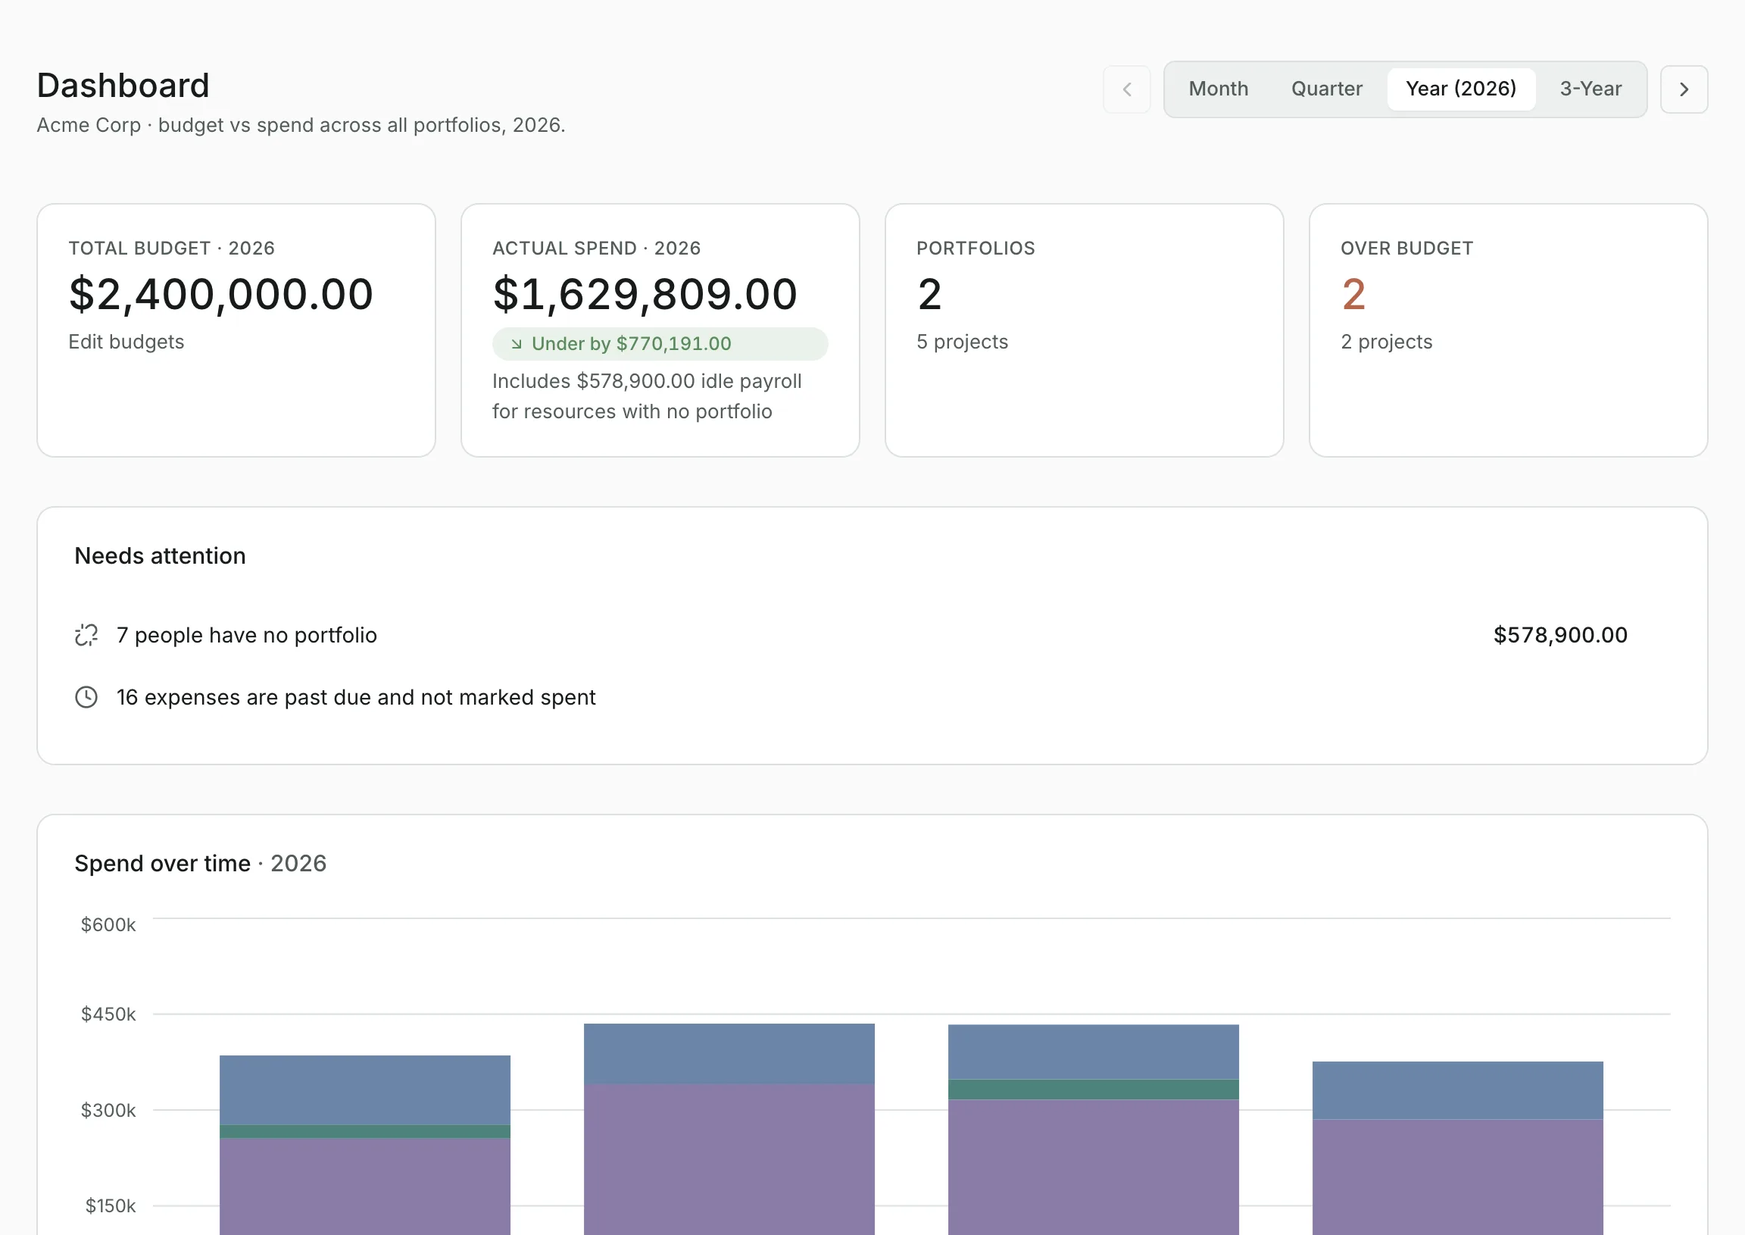Click the $600k axis label
1745x1235 pixels.
coord(108,924)
